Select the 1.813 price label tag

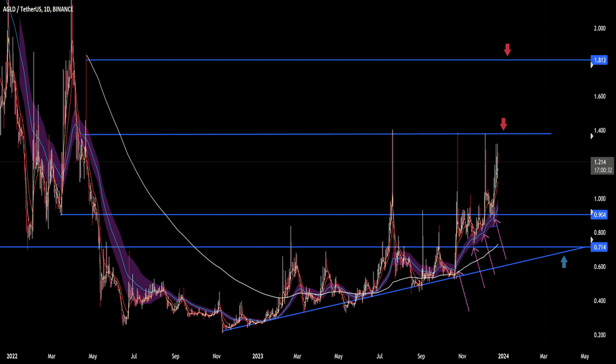[599, 60]
